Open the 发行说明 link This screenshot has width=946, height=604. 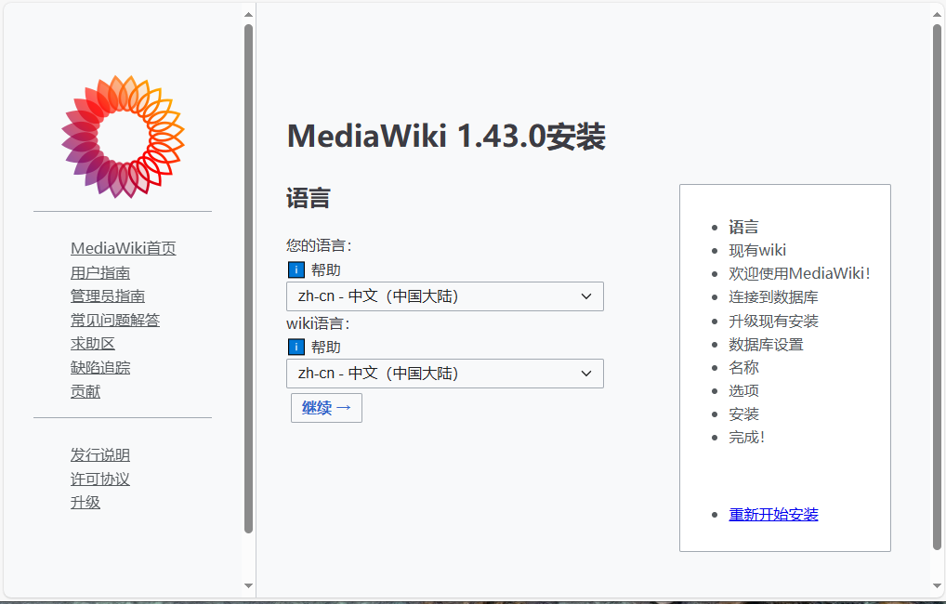coord(100,455)
